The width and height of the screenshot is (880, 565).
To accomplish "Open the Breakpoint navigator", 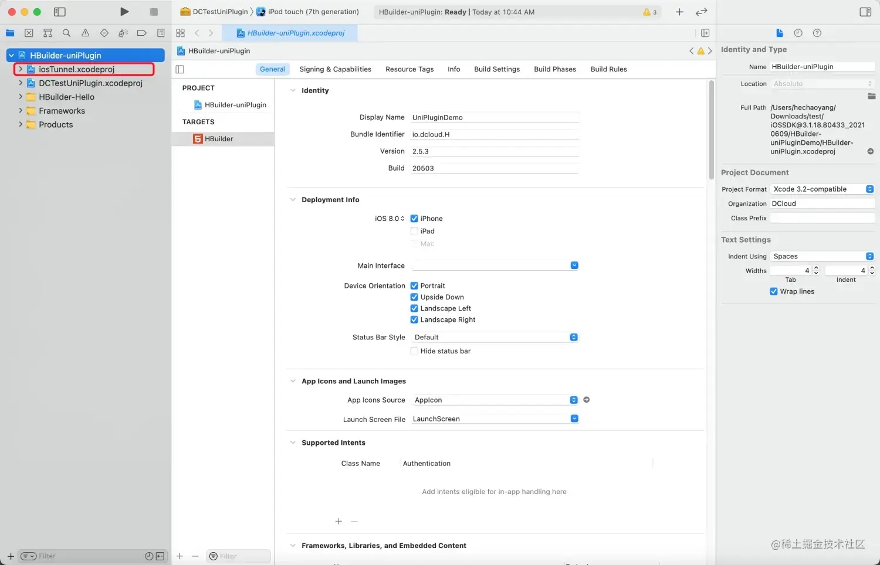I will 141,33.
